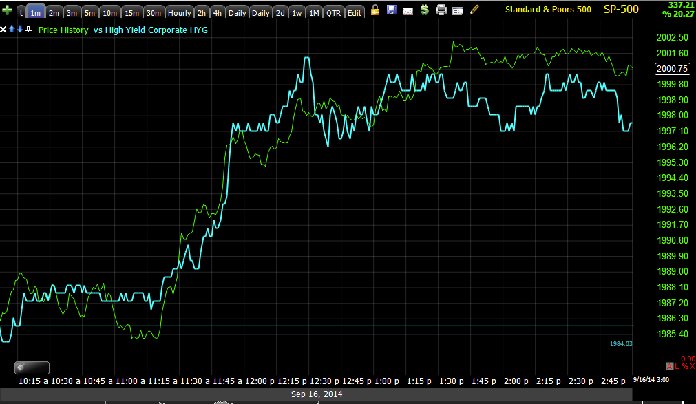696x404 pixels.
Task: Switch to the Hourly tab
Action: [179, 13]
